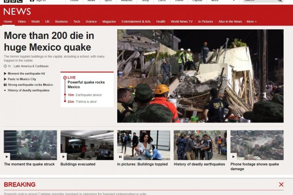Click the '10m' timestamp in live feed
Screen dimensions: 293x195
click(71, 95)
